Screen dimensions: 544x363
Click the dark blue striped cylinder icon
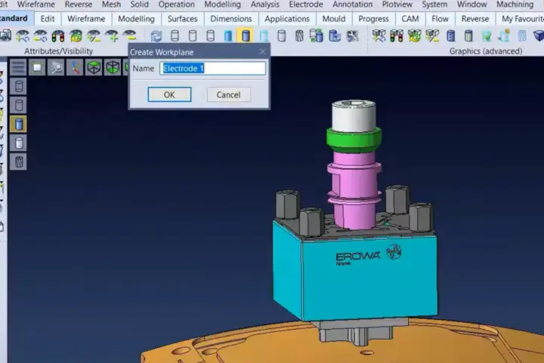[x=450, y=36]
